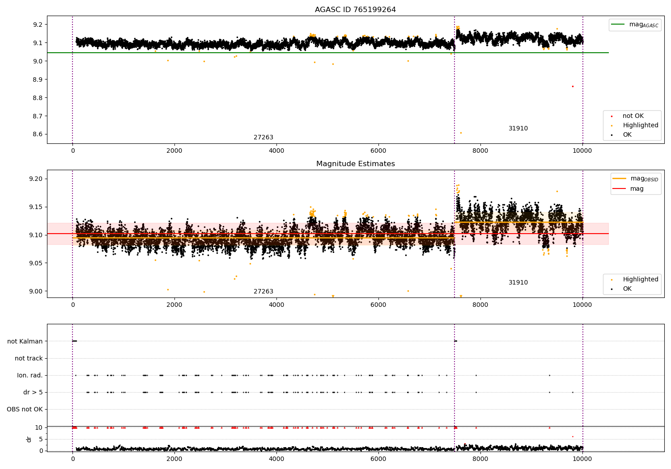
Task: Click the '8.9' y-tick in top plot
Action: coord(38,80)
